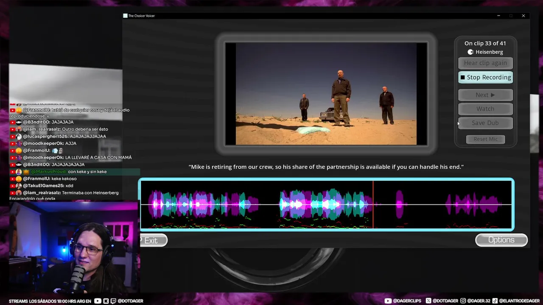The height and width of the screenshot is (305, 543).
Task: Click the first waveform segment in the recording timeline
Action: pyautogui.click(x=204, y=205)
